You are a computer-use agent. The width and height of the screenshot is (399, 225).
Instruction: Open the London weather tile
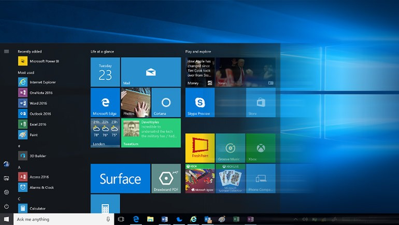click(105, 133)
